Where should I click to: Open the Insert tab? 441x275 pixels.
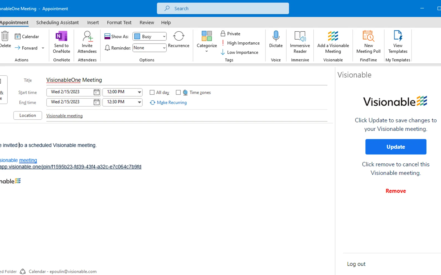tap(93, 23)
